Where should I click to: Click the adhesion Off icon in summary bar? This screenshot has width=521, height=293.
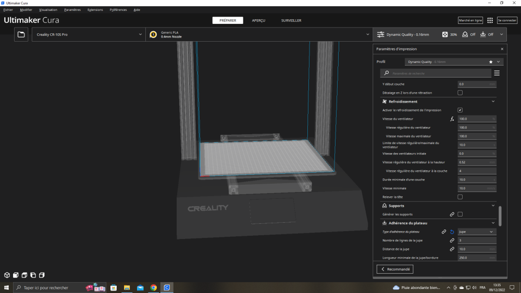483,34
